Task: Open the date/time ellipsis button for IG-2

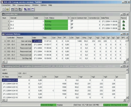Action: 119,25
